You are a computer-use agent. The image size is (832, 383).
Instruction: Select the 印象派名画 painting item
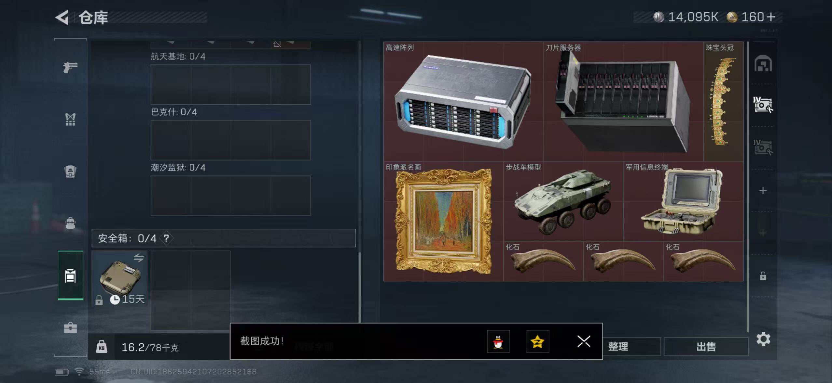[443, 221]
